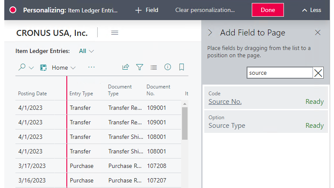
Task: Click the bookmark icon
Action: pyautogui.click(x=182, y=67)
